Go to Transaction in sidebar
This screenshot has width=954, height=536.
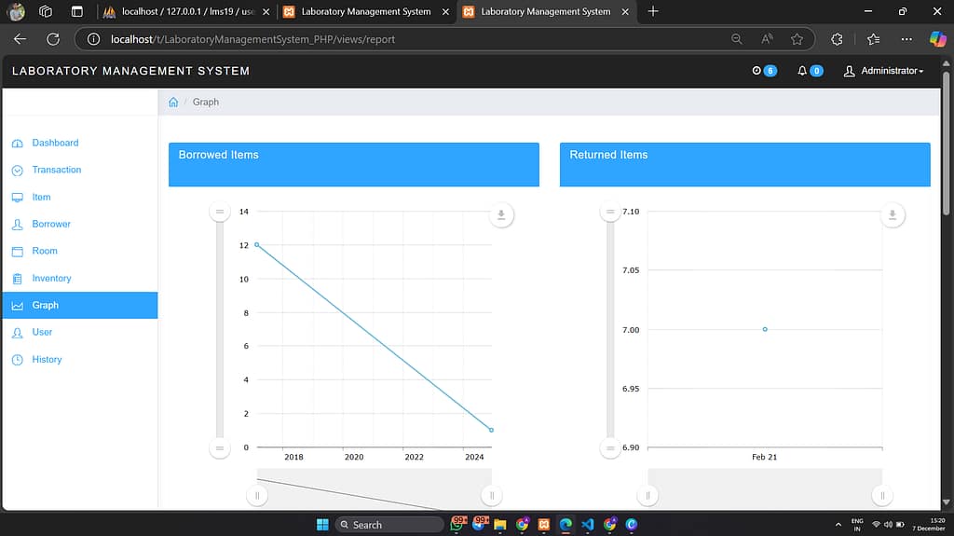click(56, 170)
